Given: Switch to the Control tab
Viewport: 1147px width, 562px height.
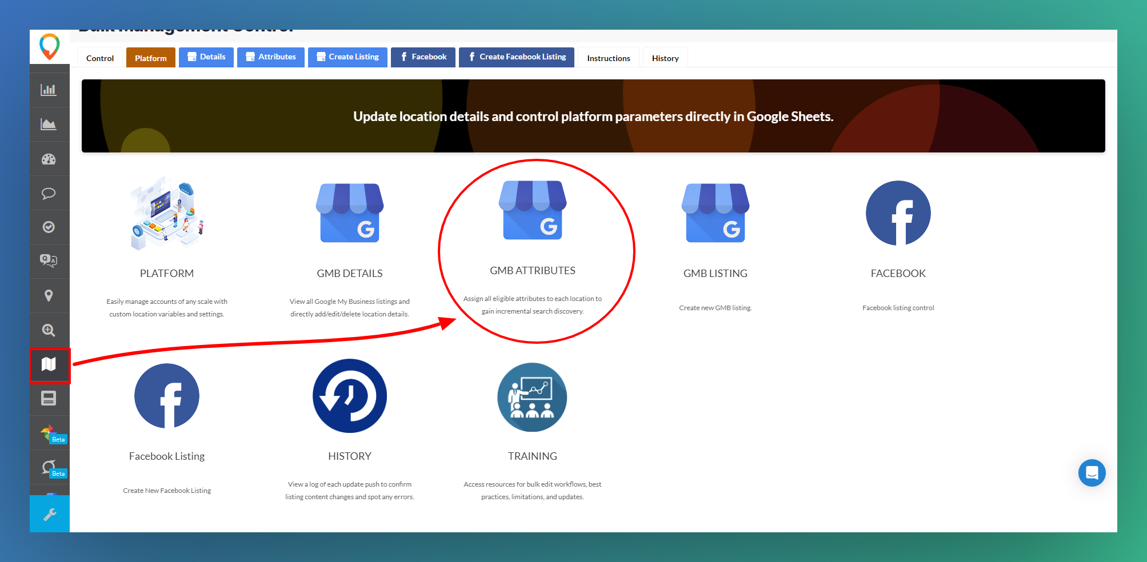Looking at the screenshot, I should [x=100, y=58].
